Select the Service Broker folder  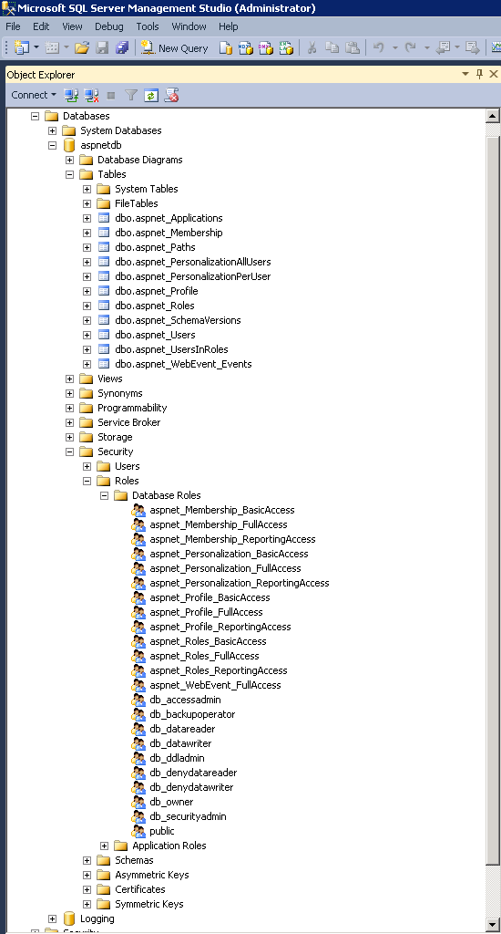point(129,422)
